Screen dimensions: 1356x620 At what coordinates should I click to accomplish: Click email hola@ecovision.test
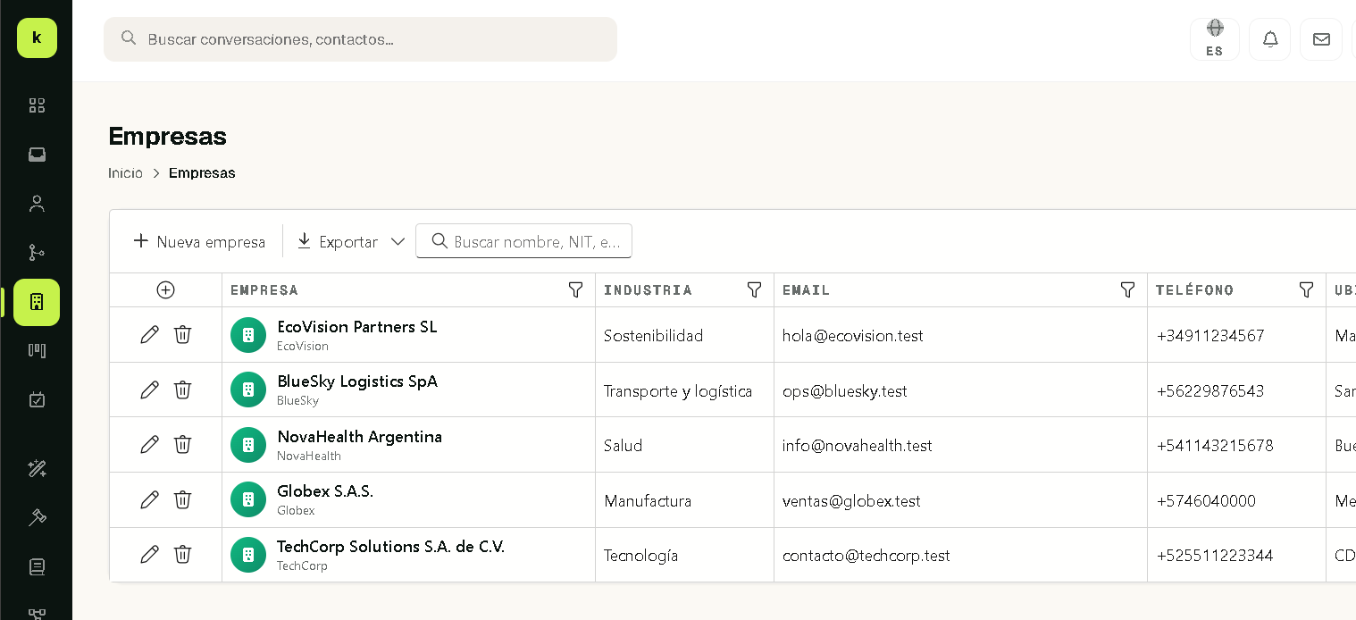pyautogui.click(x=853, y=336)
